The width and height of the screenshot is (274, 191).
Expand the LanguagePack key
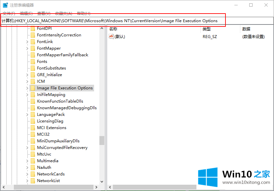[x=27, y=115]
